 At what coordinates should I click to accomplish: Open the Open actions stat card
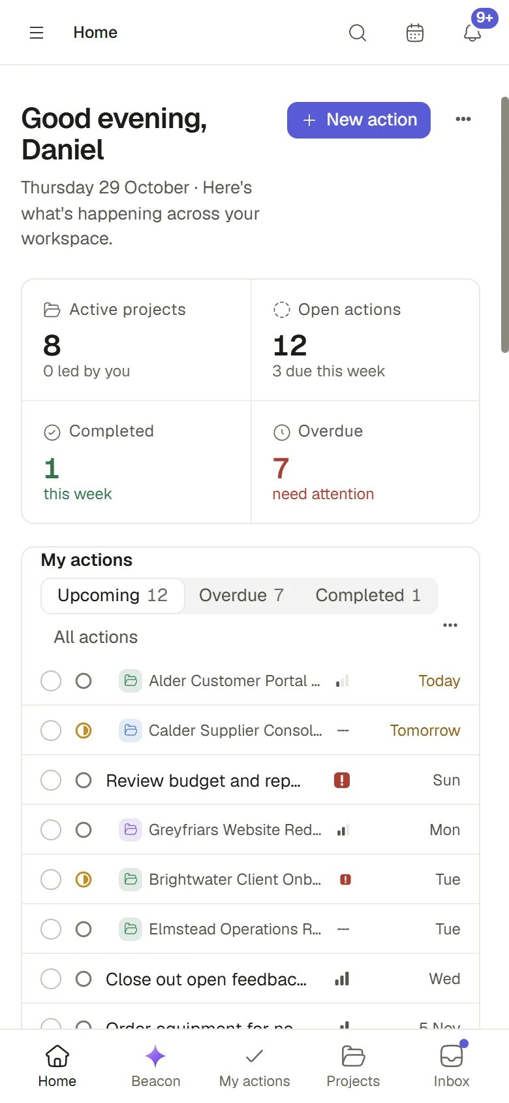[x=365, y=340]
